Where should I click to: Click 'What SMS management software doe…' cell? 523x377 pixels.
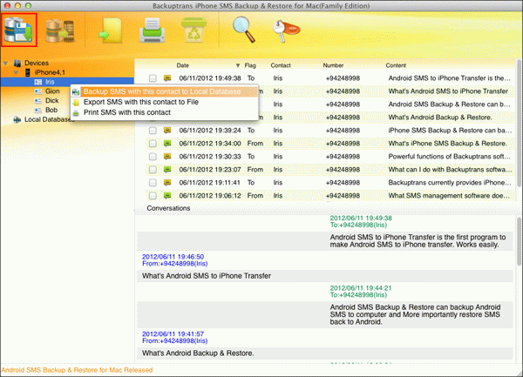[x=449, y=196]
